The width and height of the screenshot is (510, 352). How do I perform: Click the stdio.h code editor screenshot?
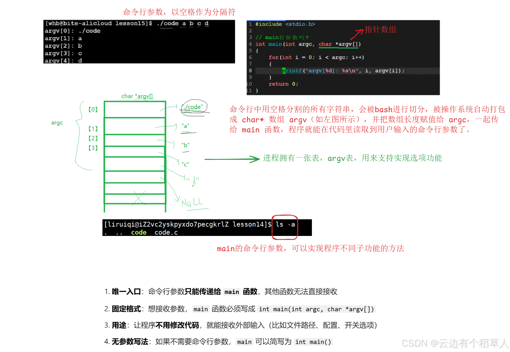[x=343, y=58]
